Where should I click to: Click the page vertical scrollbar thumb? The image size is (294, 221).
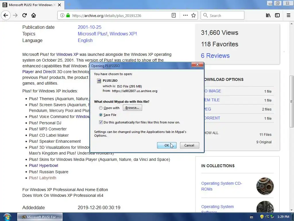coord(291,102)
